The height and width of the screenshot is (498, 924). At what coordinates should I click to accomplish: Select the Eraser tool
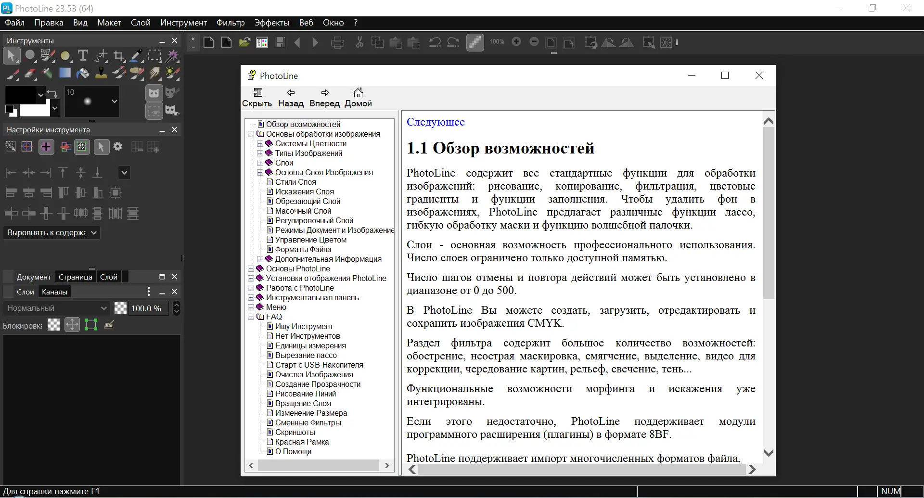[30, 73]
